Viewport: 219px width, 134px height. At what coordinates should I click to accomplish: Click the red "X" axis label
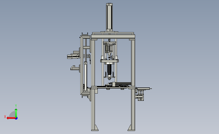coord(5,117)
